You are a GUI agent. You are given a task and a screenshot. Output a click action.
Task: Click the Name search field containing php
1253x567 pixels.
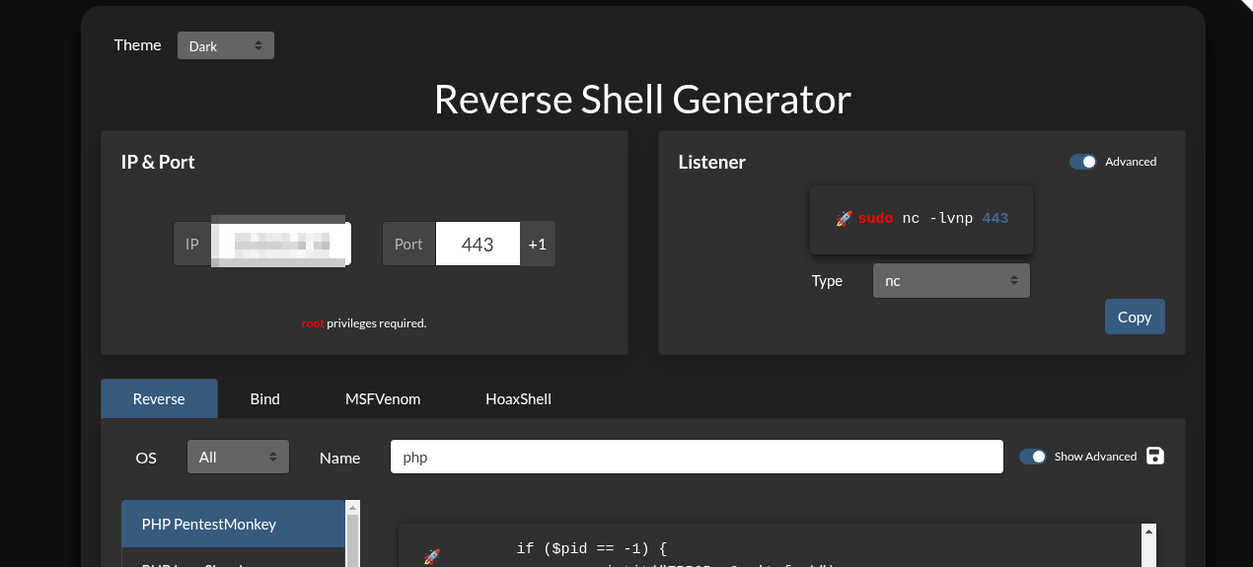pyautogui.click(x=697, y=458)
